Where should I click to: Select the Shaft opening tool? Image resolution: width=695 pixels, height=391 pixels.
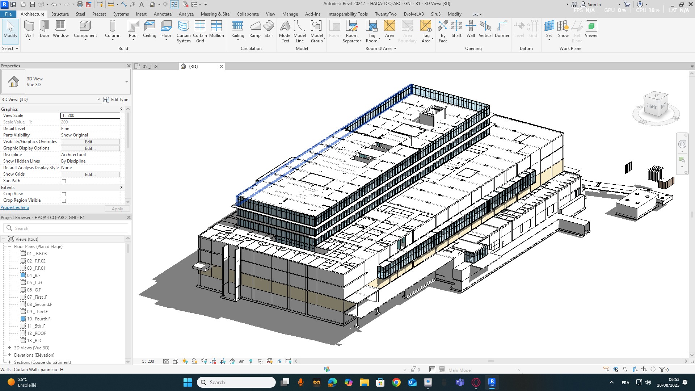(x=456, y=29)
